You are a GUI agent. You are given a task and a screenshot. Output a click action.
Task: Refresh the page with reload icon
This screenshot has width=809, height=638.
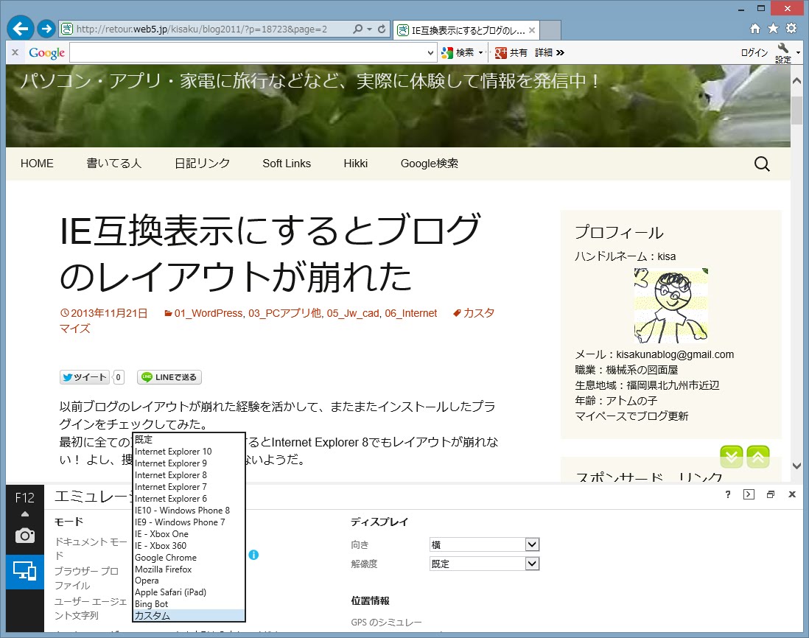tap(381, 29)
